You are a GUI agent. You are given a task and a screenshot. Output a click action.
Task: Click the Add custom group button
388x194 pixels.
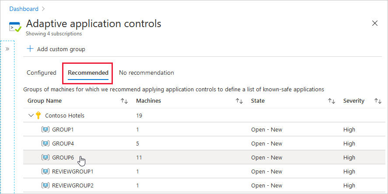(61, 49)
